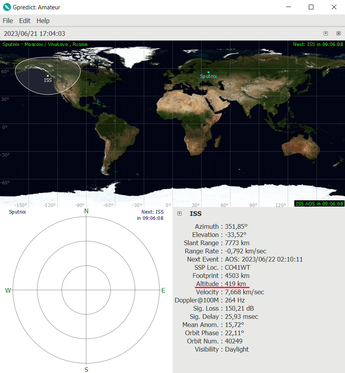Screen dimensions: 345x373
Task: Select the Sputnix satellite marker on the map
Action: [208, 71]
